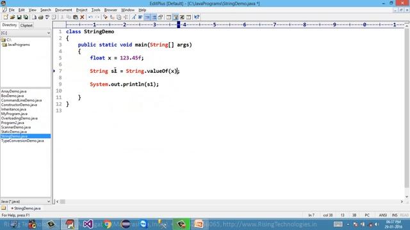The image size is (410, 230).
Task: Open Find with the flashlight icon
Action: (105, 17)
